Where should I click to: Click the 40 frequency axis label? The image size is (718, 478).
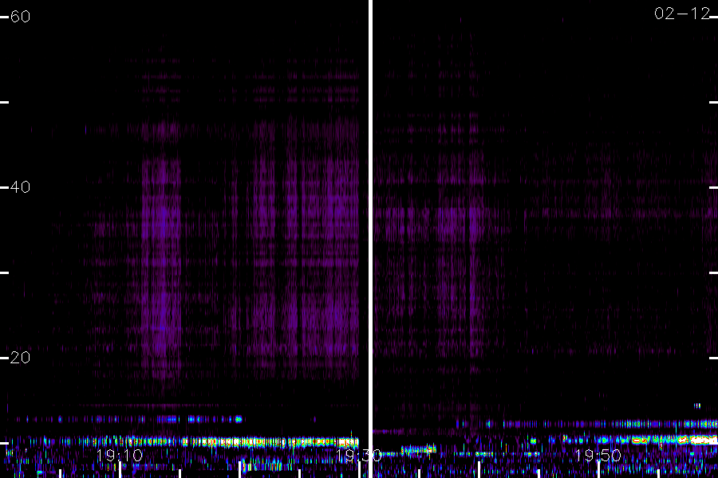point(20,187)
